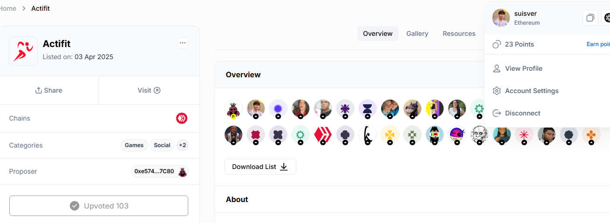Click the dog baring teeth avatar

coord(412,108)
